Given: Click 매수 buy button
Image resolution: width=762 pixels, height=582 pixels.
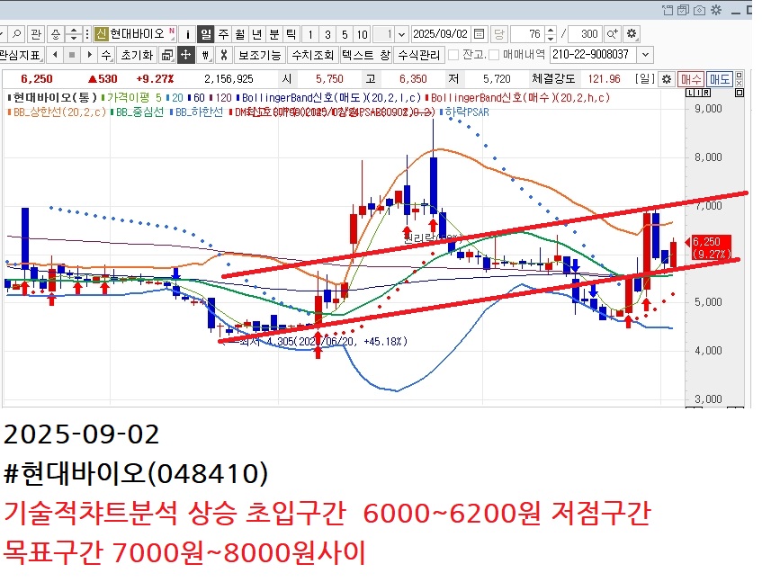Looking at the screenshot, I should (691, 79).
